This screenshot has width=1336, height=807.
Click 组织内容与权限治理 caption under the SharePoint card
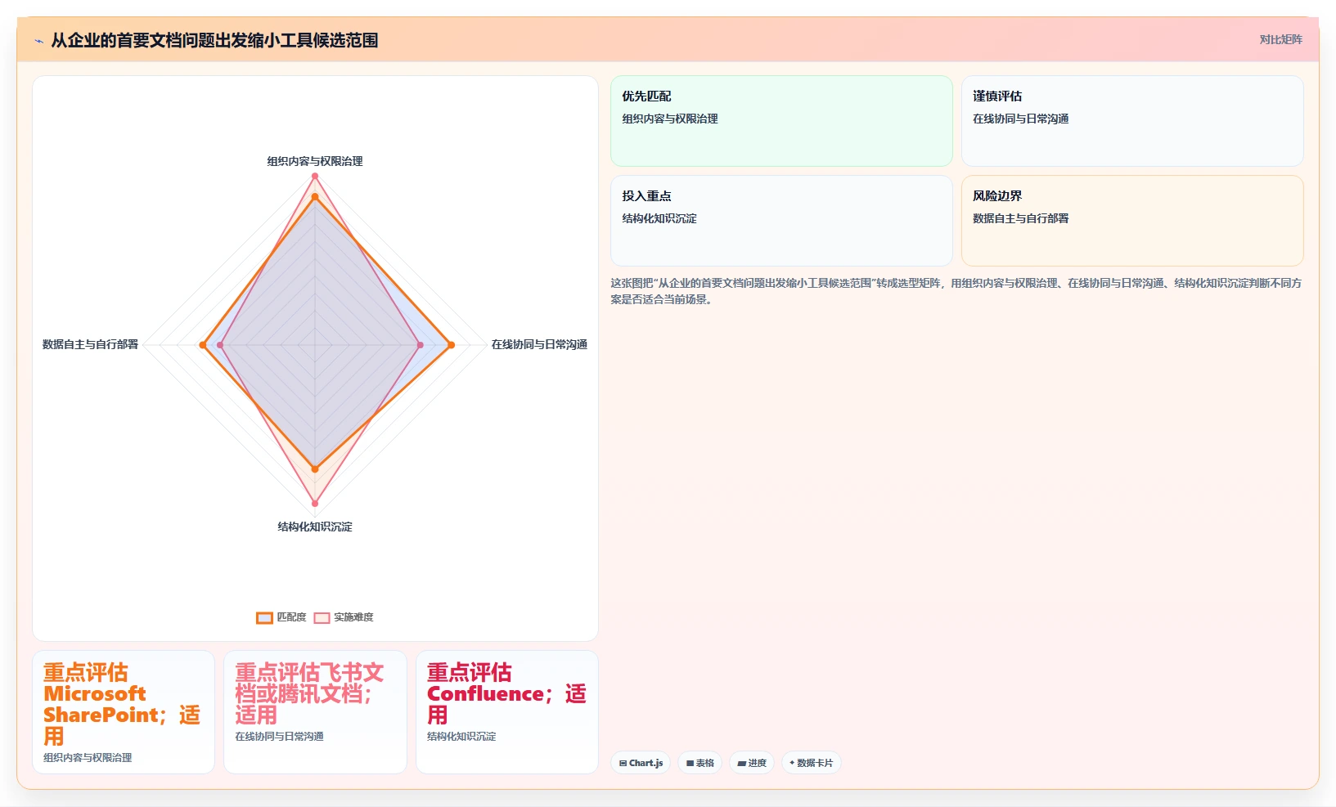pos(88,758)
